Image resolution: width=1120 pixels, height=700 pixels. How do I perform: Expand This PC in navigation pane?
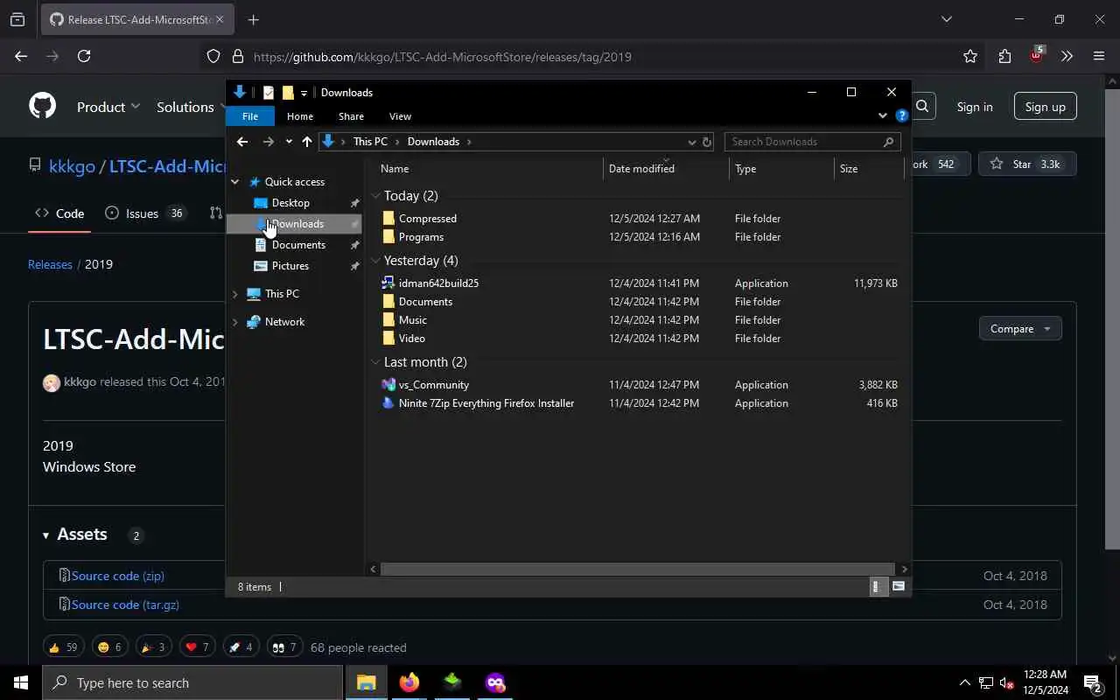click(234, 294)
